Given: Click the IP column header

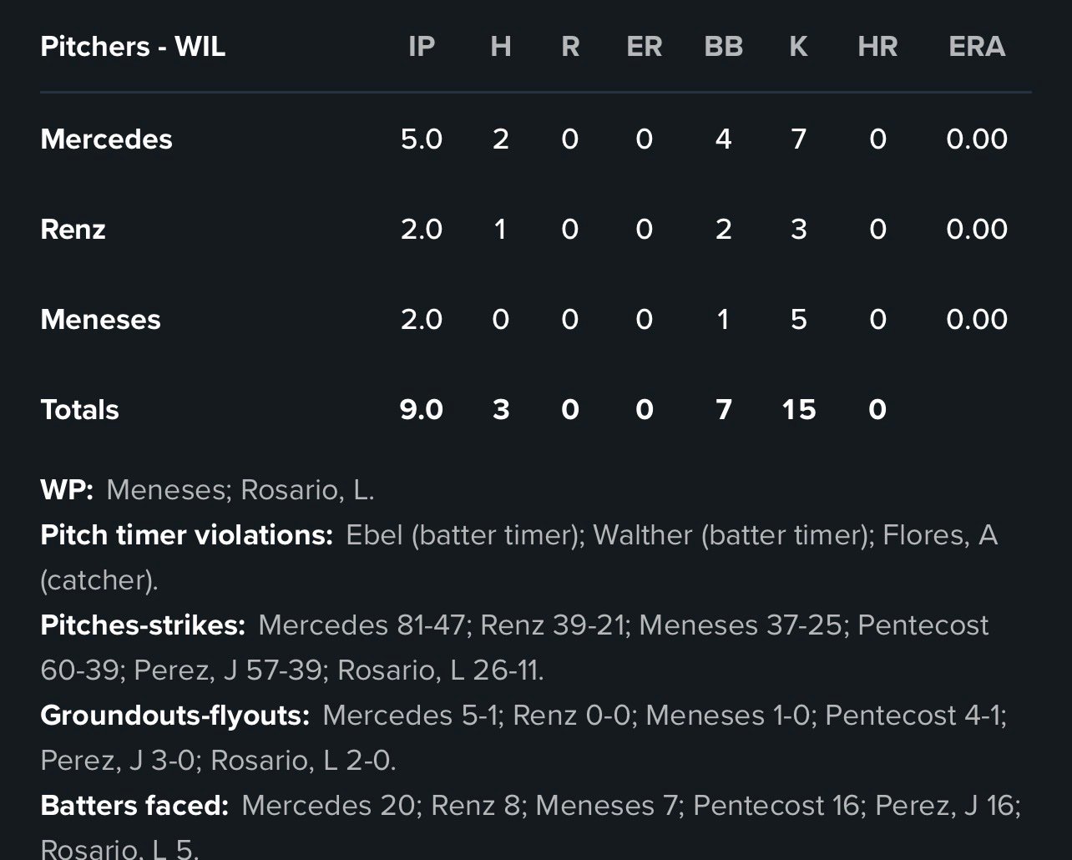Looking at the screenshot, I should pyautogui.click(x=422, y=47).
